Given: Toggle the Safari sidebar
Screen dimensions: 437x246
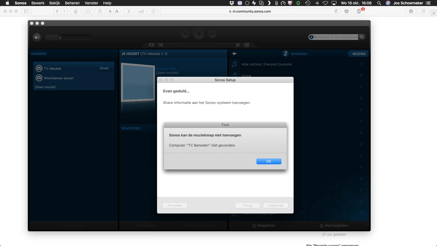Looking at the screenshot, I should click(26, 11).
